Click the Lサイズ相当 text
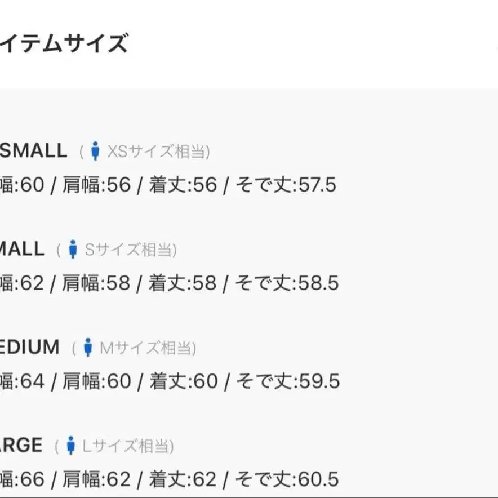The width and height of the screenshot is (498, 498). (x=128, y=447)
